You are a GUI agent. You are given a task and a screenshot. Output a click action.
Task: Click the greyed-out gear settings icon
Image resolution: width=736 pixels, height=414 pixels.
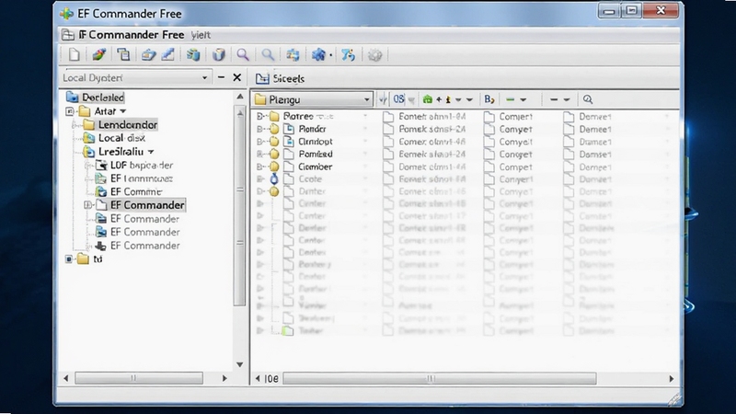[374, 55]
